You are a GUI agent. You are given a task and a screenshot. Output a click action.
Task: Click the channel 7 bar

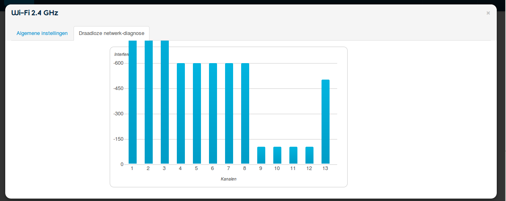click(x=229, y=114)
